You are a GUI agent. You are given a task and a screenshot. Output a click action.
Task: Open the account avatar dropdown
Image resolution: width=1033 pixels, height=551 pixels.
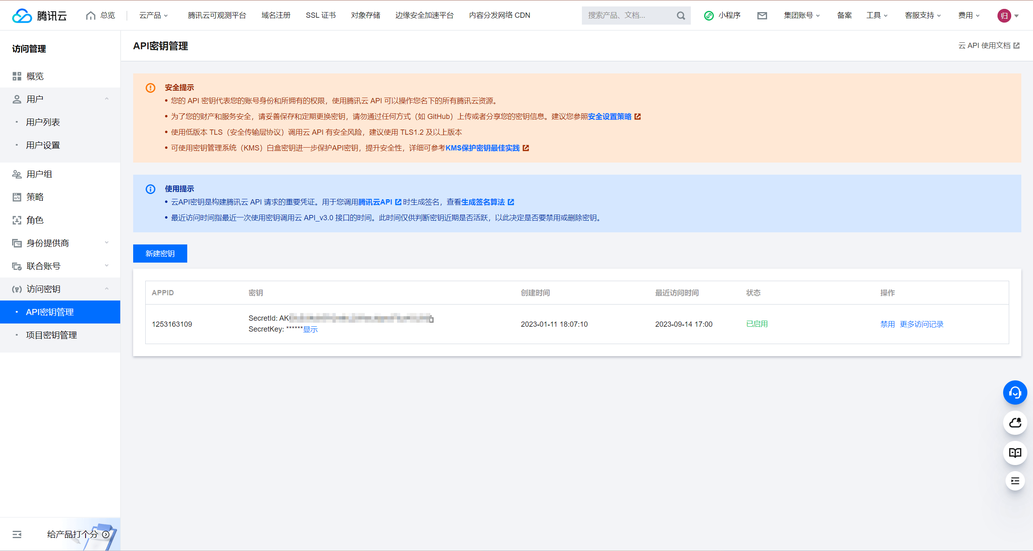(1008, 16)
